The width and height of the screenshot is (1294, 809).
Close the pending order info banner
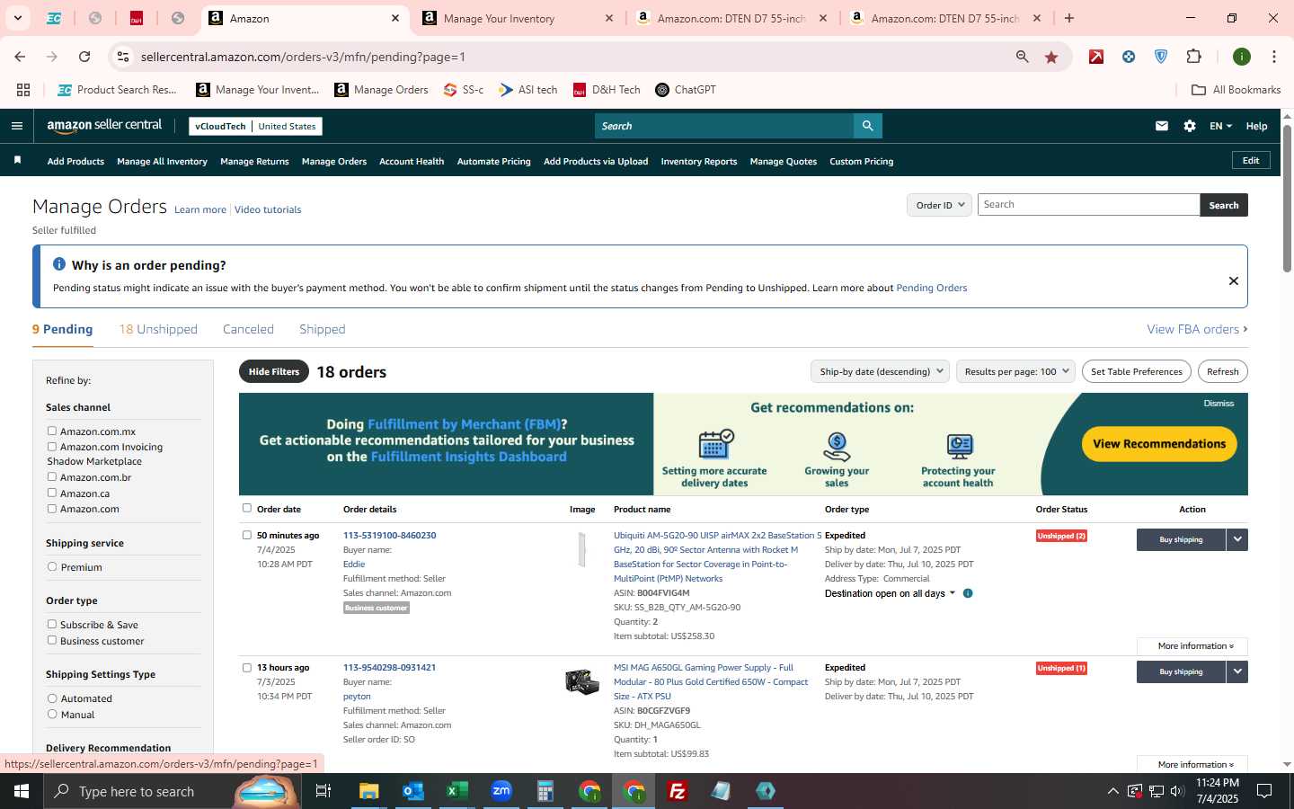point(1234,281)
